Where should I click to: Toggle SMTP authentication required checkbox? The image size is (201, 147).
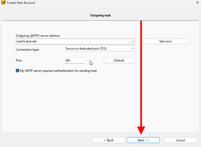tap(17, 71)
